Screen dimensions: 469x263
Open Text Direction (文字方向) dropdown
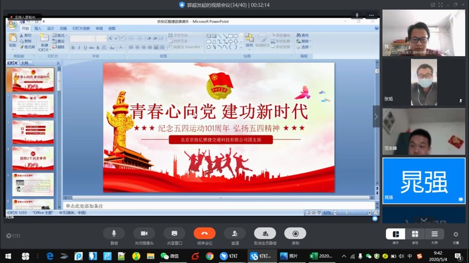pos(178,35)
